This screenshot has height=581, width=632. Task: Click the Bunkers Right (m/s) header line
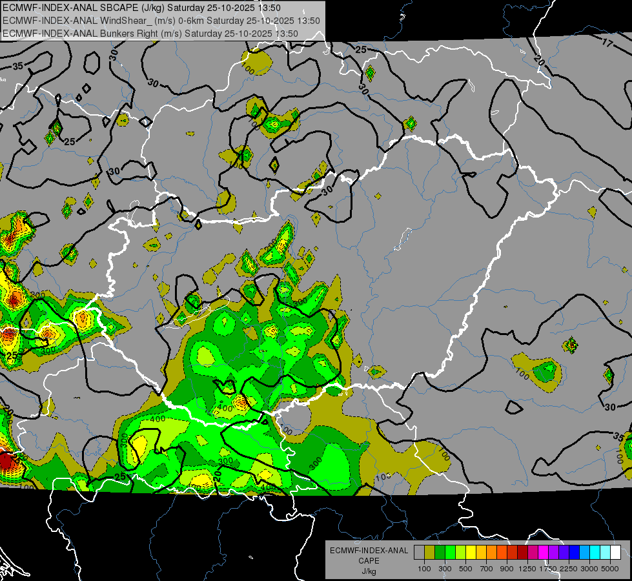click(x=150, y=34)
